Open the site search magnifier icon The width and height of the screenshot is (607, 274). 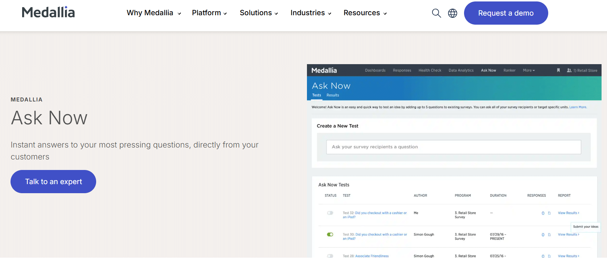(x=436, y=13)
